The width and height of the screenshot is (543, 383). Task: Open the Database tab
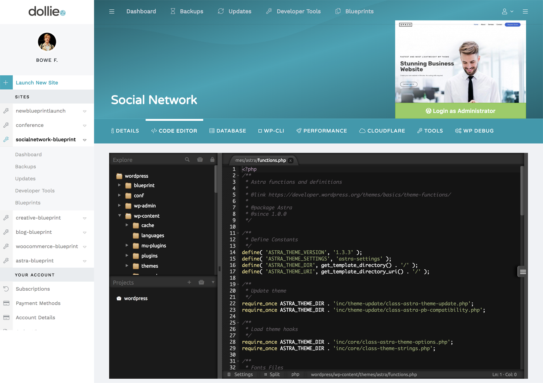(228, 131)
